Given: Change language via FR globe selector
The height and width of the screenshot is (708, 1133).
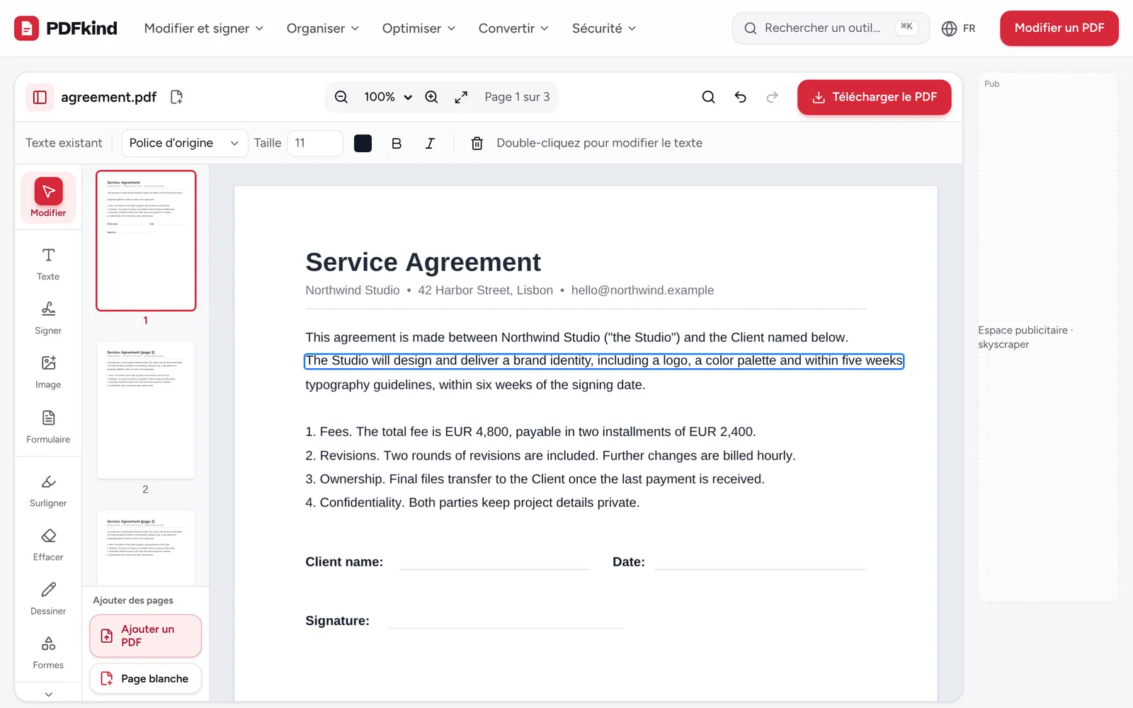Looking at the screenshot, I should [x=959, y=28].
